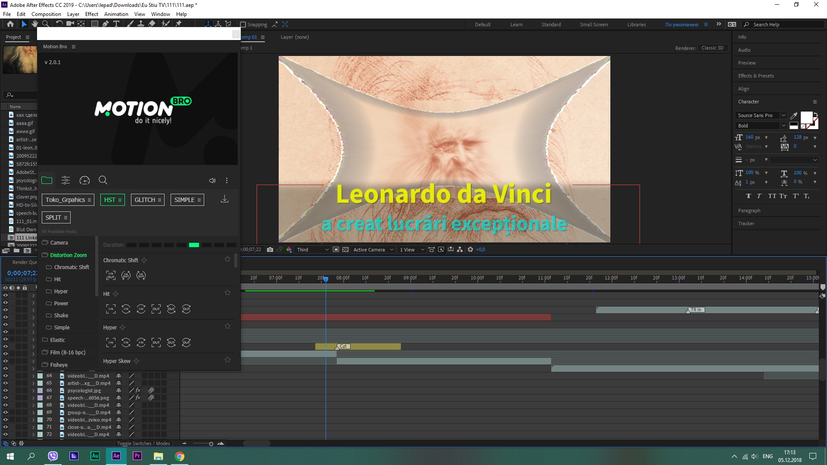The image size is (827, 465).
Task: Take snapshot with camera icon
Action: pos(270,250)
